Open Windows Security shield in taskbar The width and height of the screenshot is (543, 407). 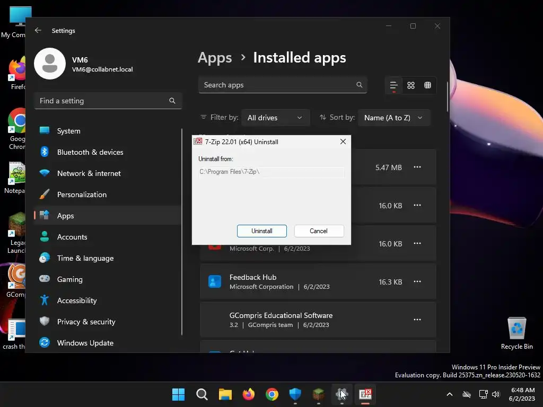pyautogui.click(x=295, y=394)
